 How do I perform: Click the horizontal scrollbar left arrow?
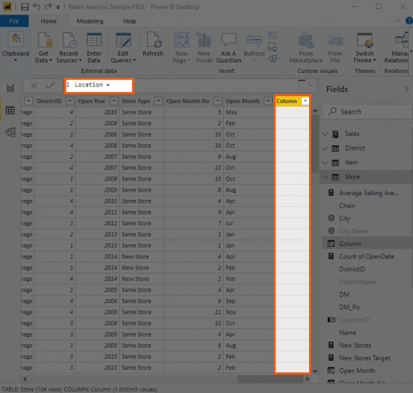click(x=25, y=379)
